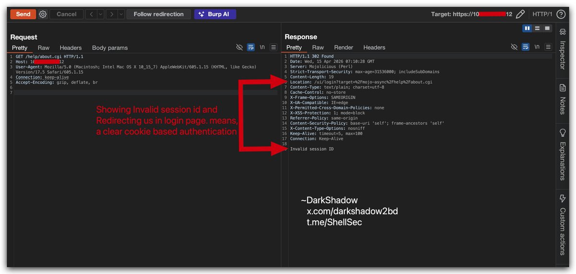Go back to the previous request in history
Image resolution: width=576 pixels, height=274 pixels.
pos(91,14)
